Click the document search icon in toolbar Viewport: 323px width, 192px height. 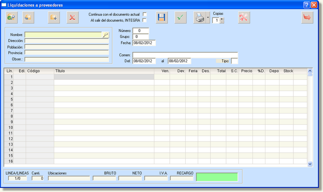click(11, 18)
